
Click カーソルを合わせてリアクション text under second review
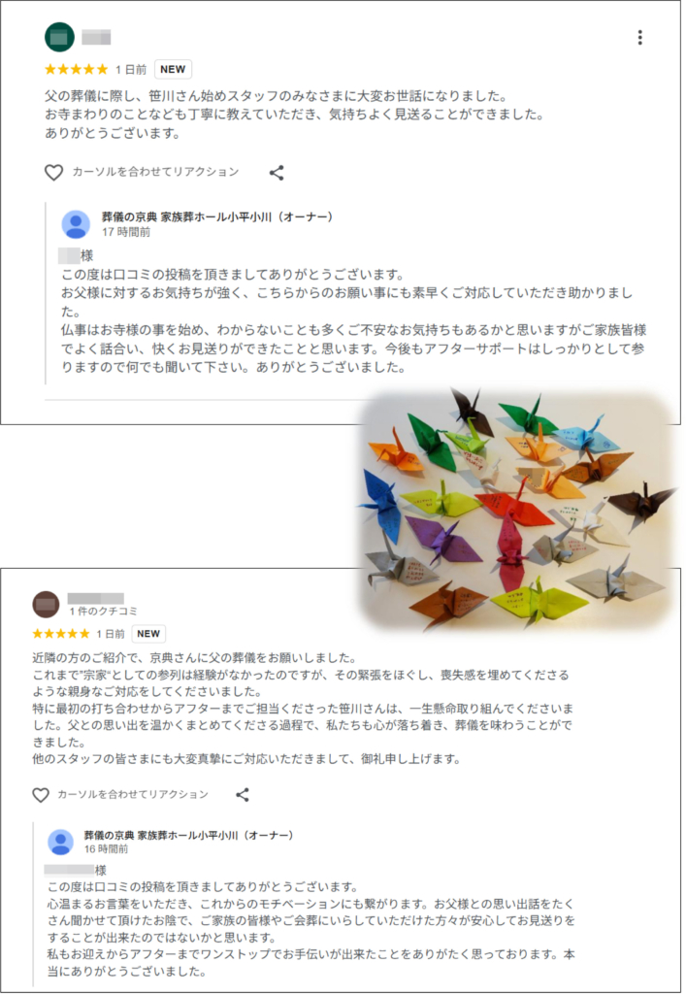[x=133, y=794]
